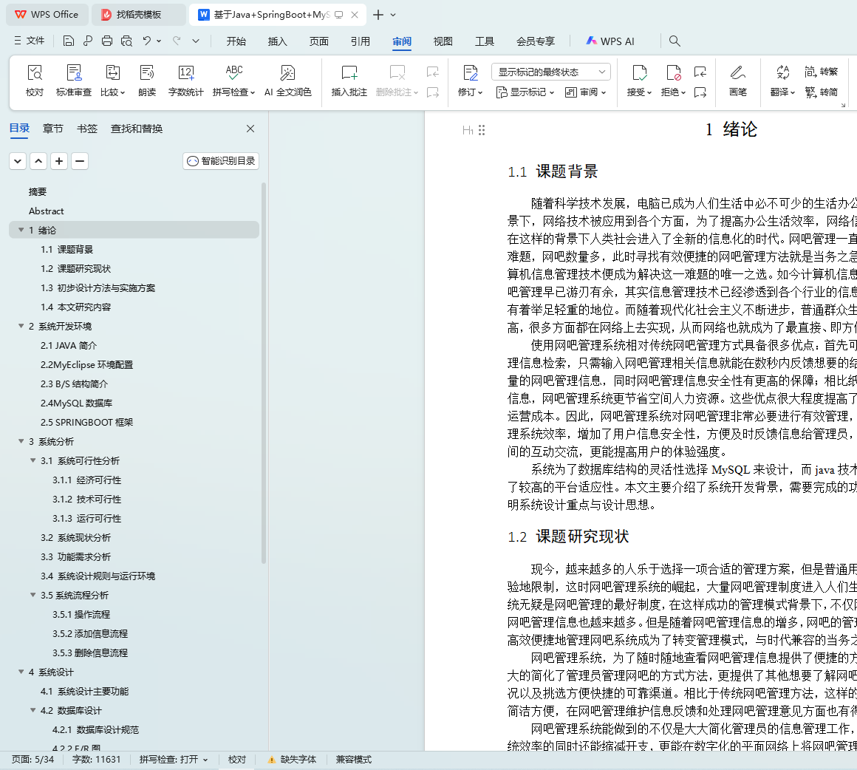This screenshot has width=857, height=770.
Task: Click the 画笔 pen tool icon
Action: [x=738, y=81]
